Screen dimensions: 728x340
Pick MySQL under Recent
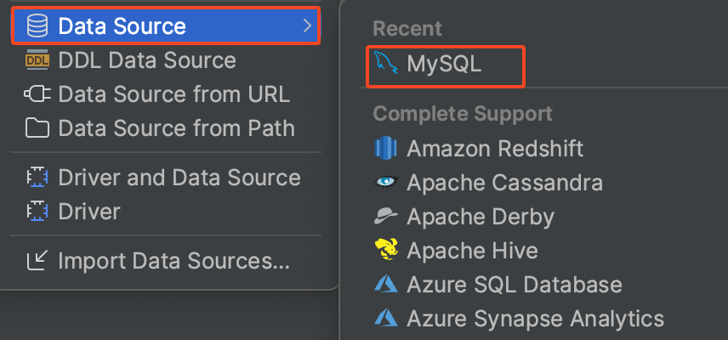tap(446, 65)
